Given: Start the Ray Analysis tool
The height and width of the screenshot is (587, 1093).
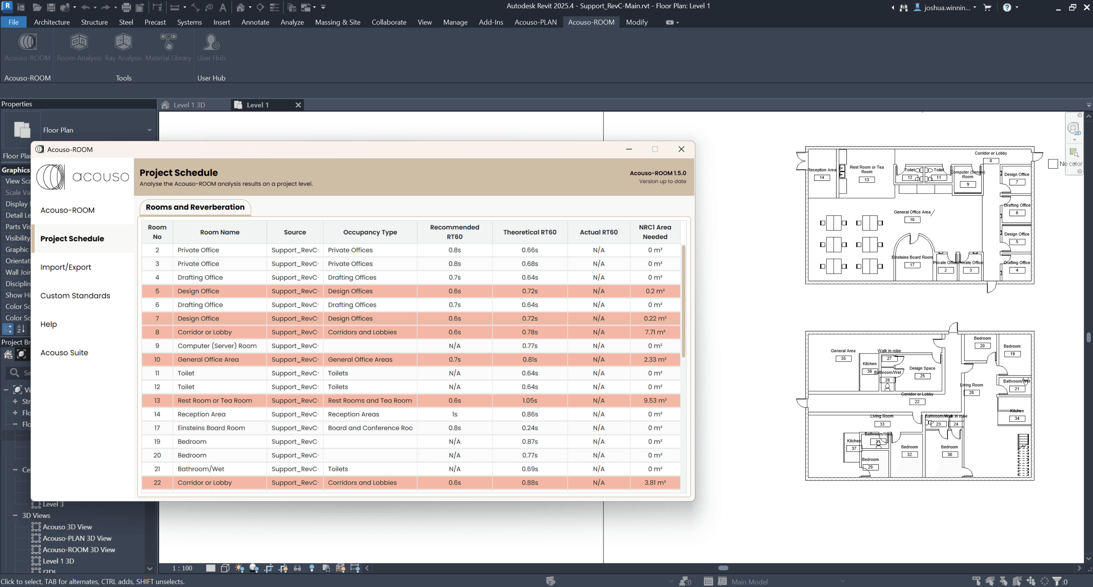Looking at the screenshot, I should point(123,47).
